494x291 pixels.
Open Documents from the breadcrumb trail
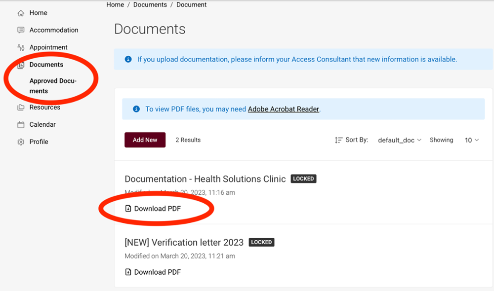click(150, 4)
